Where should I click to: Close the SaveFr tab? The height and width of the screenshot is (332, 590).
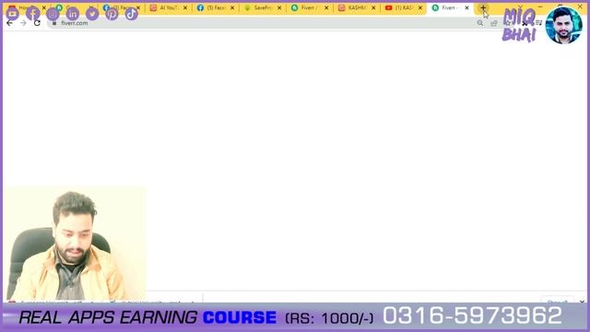tap(279, 7)
